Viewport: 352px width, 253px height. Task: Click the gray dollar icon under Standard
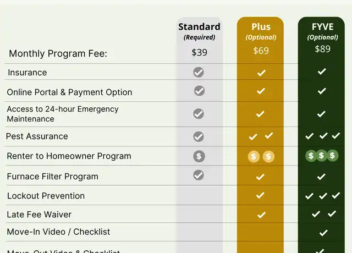pos(199,156)
